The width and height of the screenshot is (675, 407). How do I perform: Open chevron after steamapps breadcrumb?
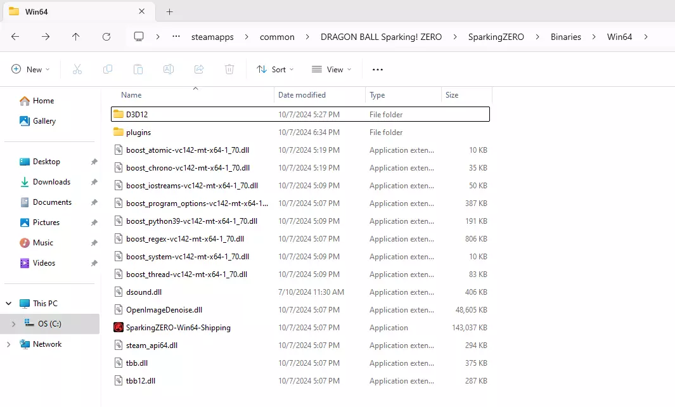(x=247, y=37)
